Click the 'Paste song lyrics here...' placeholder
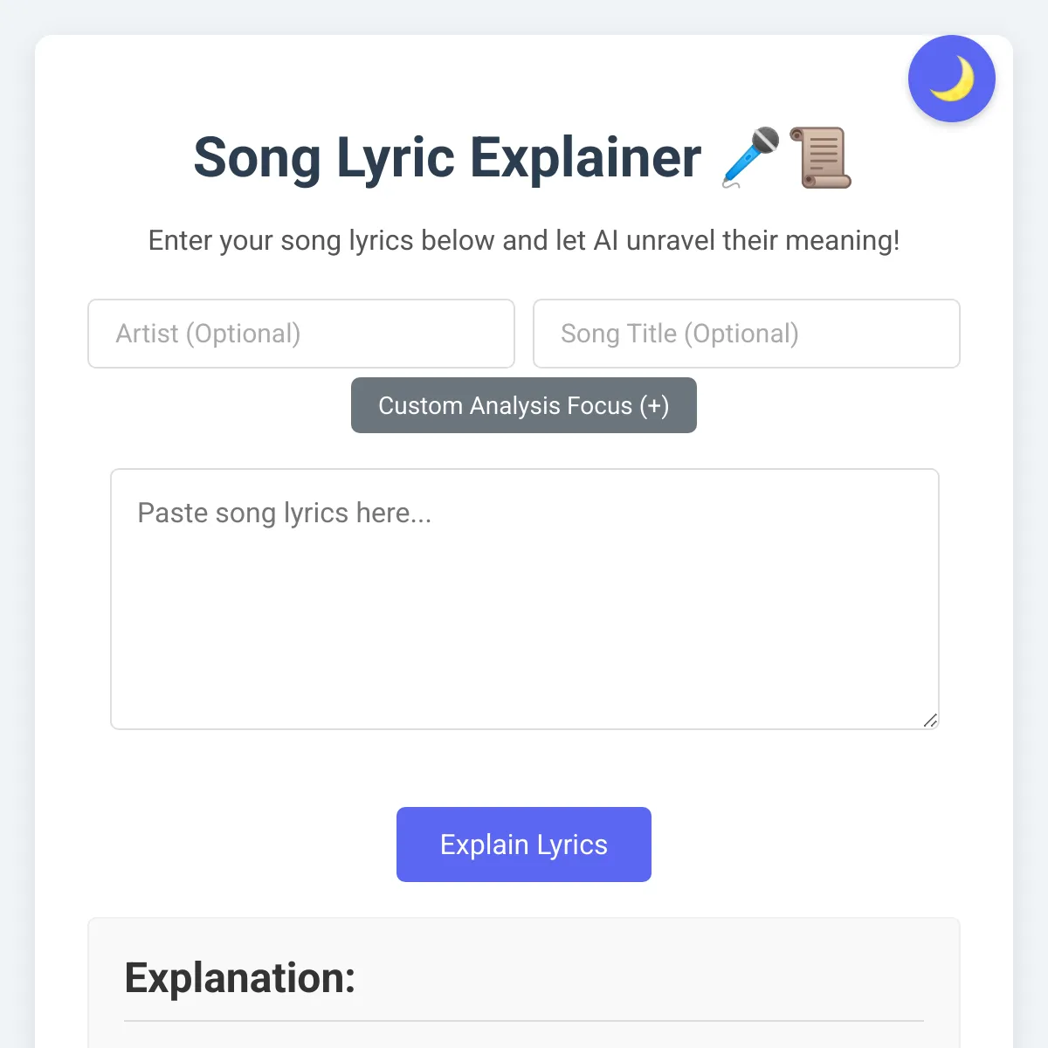 tap(285, 514)
